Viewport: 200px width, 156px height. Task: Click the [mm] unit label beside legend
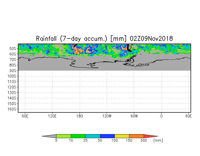pyautogui.click(x=158, y=140)
